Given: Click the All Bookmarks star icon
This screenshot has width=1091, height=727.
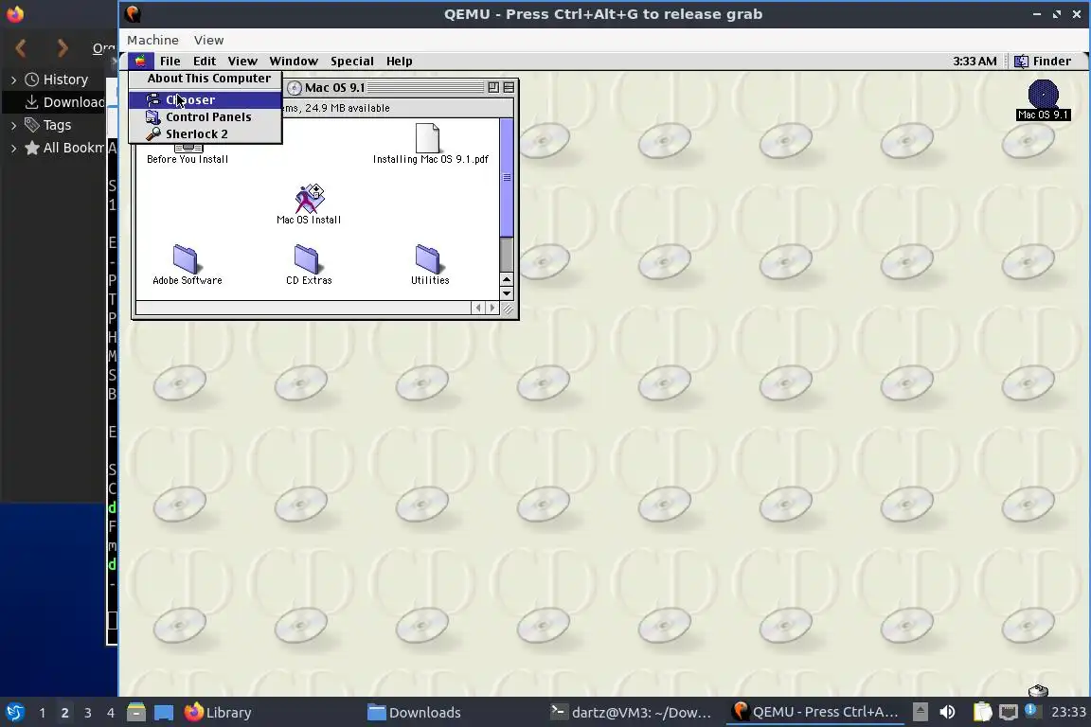Looking at the screenshot, I should coord(32,148).
